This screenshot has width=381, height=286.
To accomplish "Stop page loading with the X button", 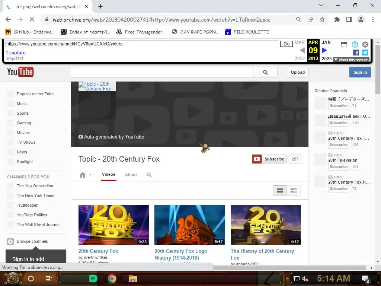I will point(32,20).
